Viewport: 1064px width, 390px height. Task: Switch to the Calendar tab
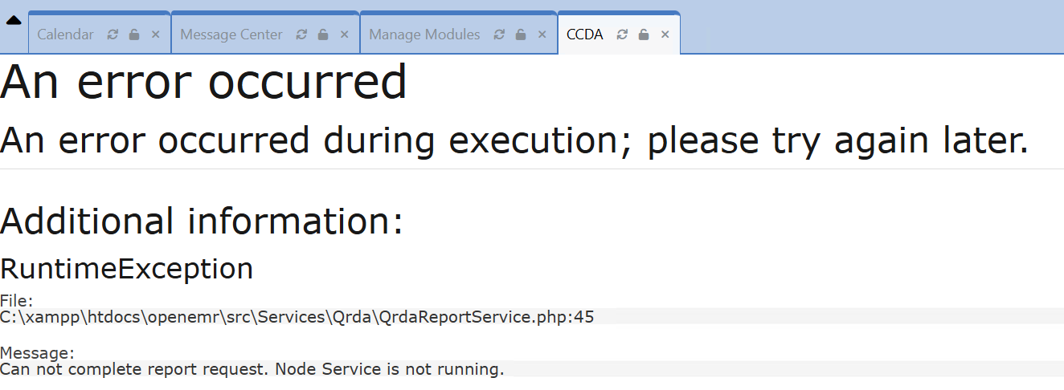[65, 35]
